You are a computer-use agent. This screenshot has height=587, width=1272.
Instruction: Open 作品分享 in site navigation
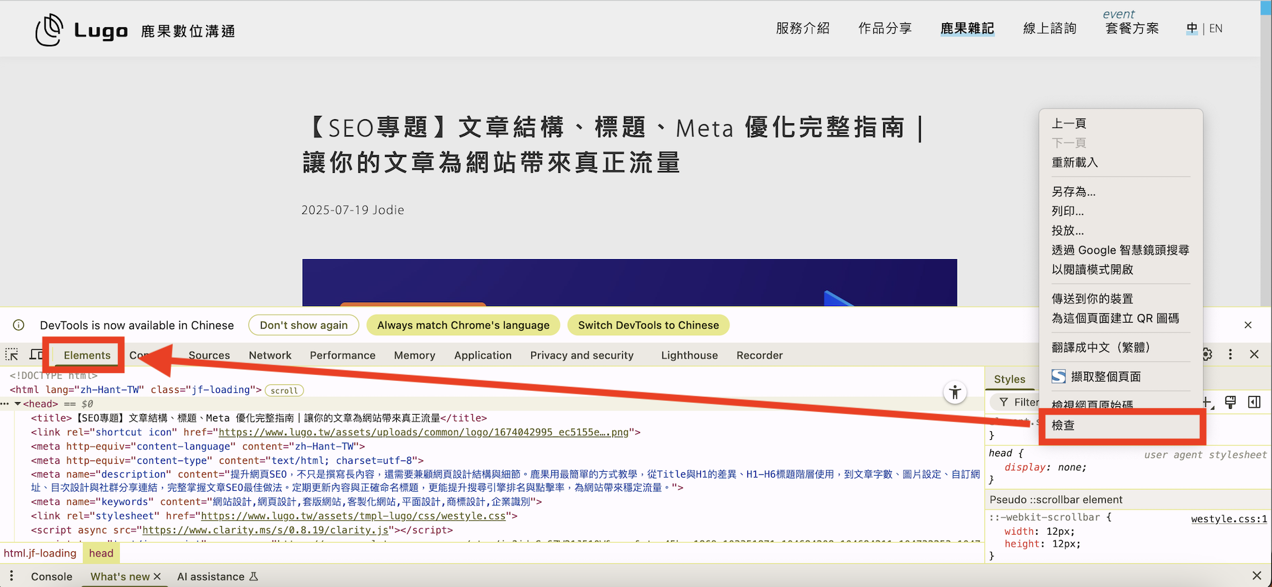click(x=885, y=28)
